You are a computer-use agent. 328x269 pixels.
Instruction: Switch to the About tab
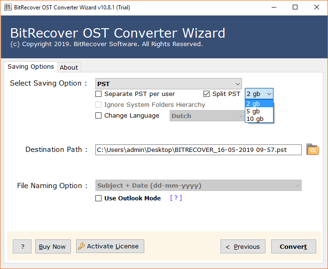point(69,67)
